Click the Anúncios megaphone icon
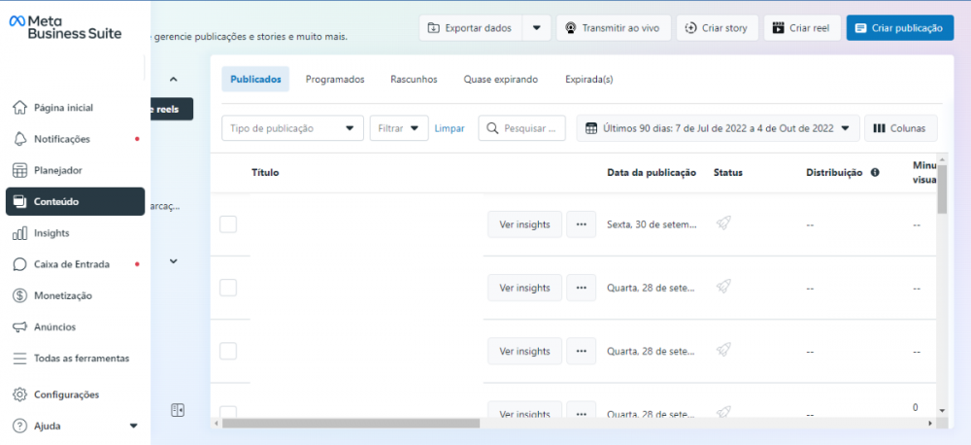This screenshot has width=971, height=445. coord(19,326)
